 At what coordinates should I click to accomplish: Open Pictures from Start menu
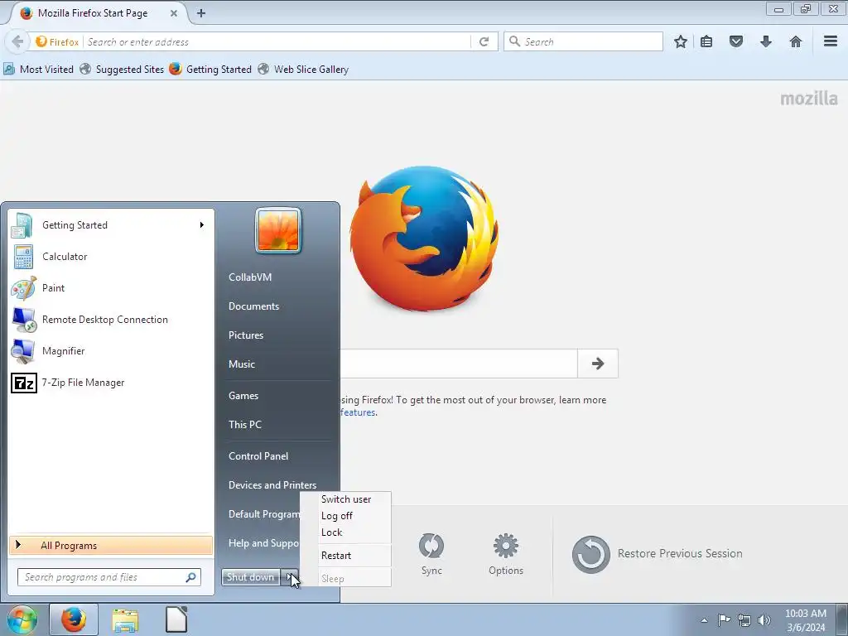(246, 335)
